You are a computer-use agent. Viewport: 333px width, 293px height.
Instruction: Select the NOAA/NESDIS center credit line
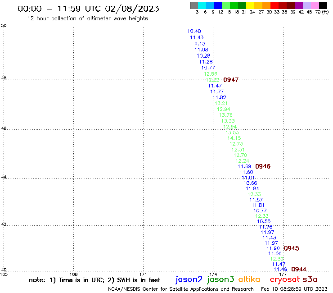tap(181, 289)
